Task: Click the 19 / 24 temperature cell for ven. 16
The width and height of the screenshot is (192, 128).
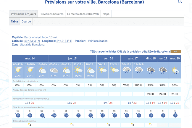Action: point(108,103)
